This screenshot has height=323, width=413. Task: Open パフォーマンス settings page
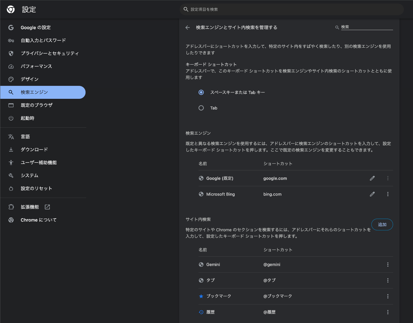click(43, 66)
